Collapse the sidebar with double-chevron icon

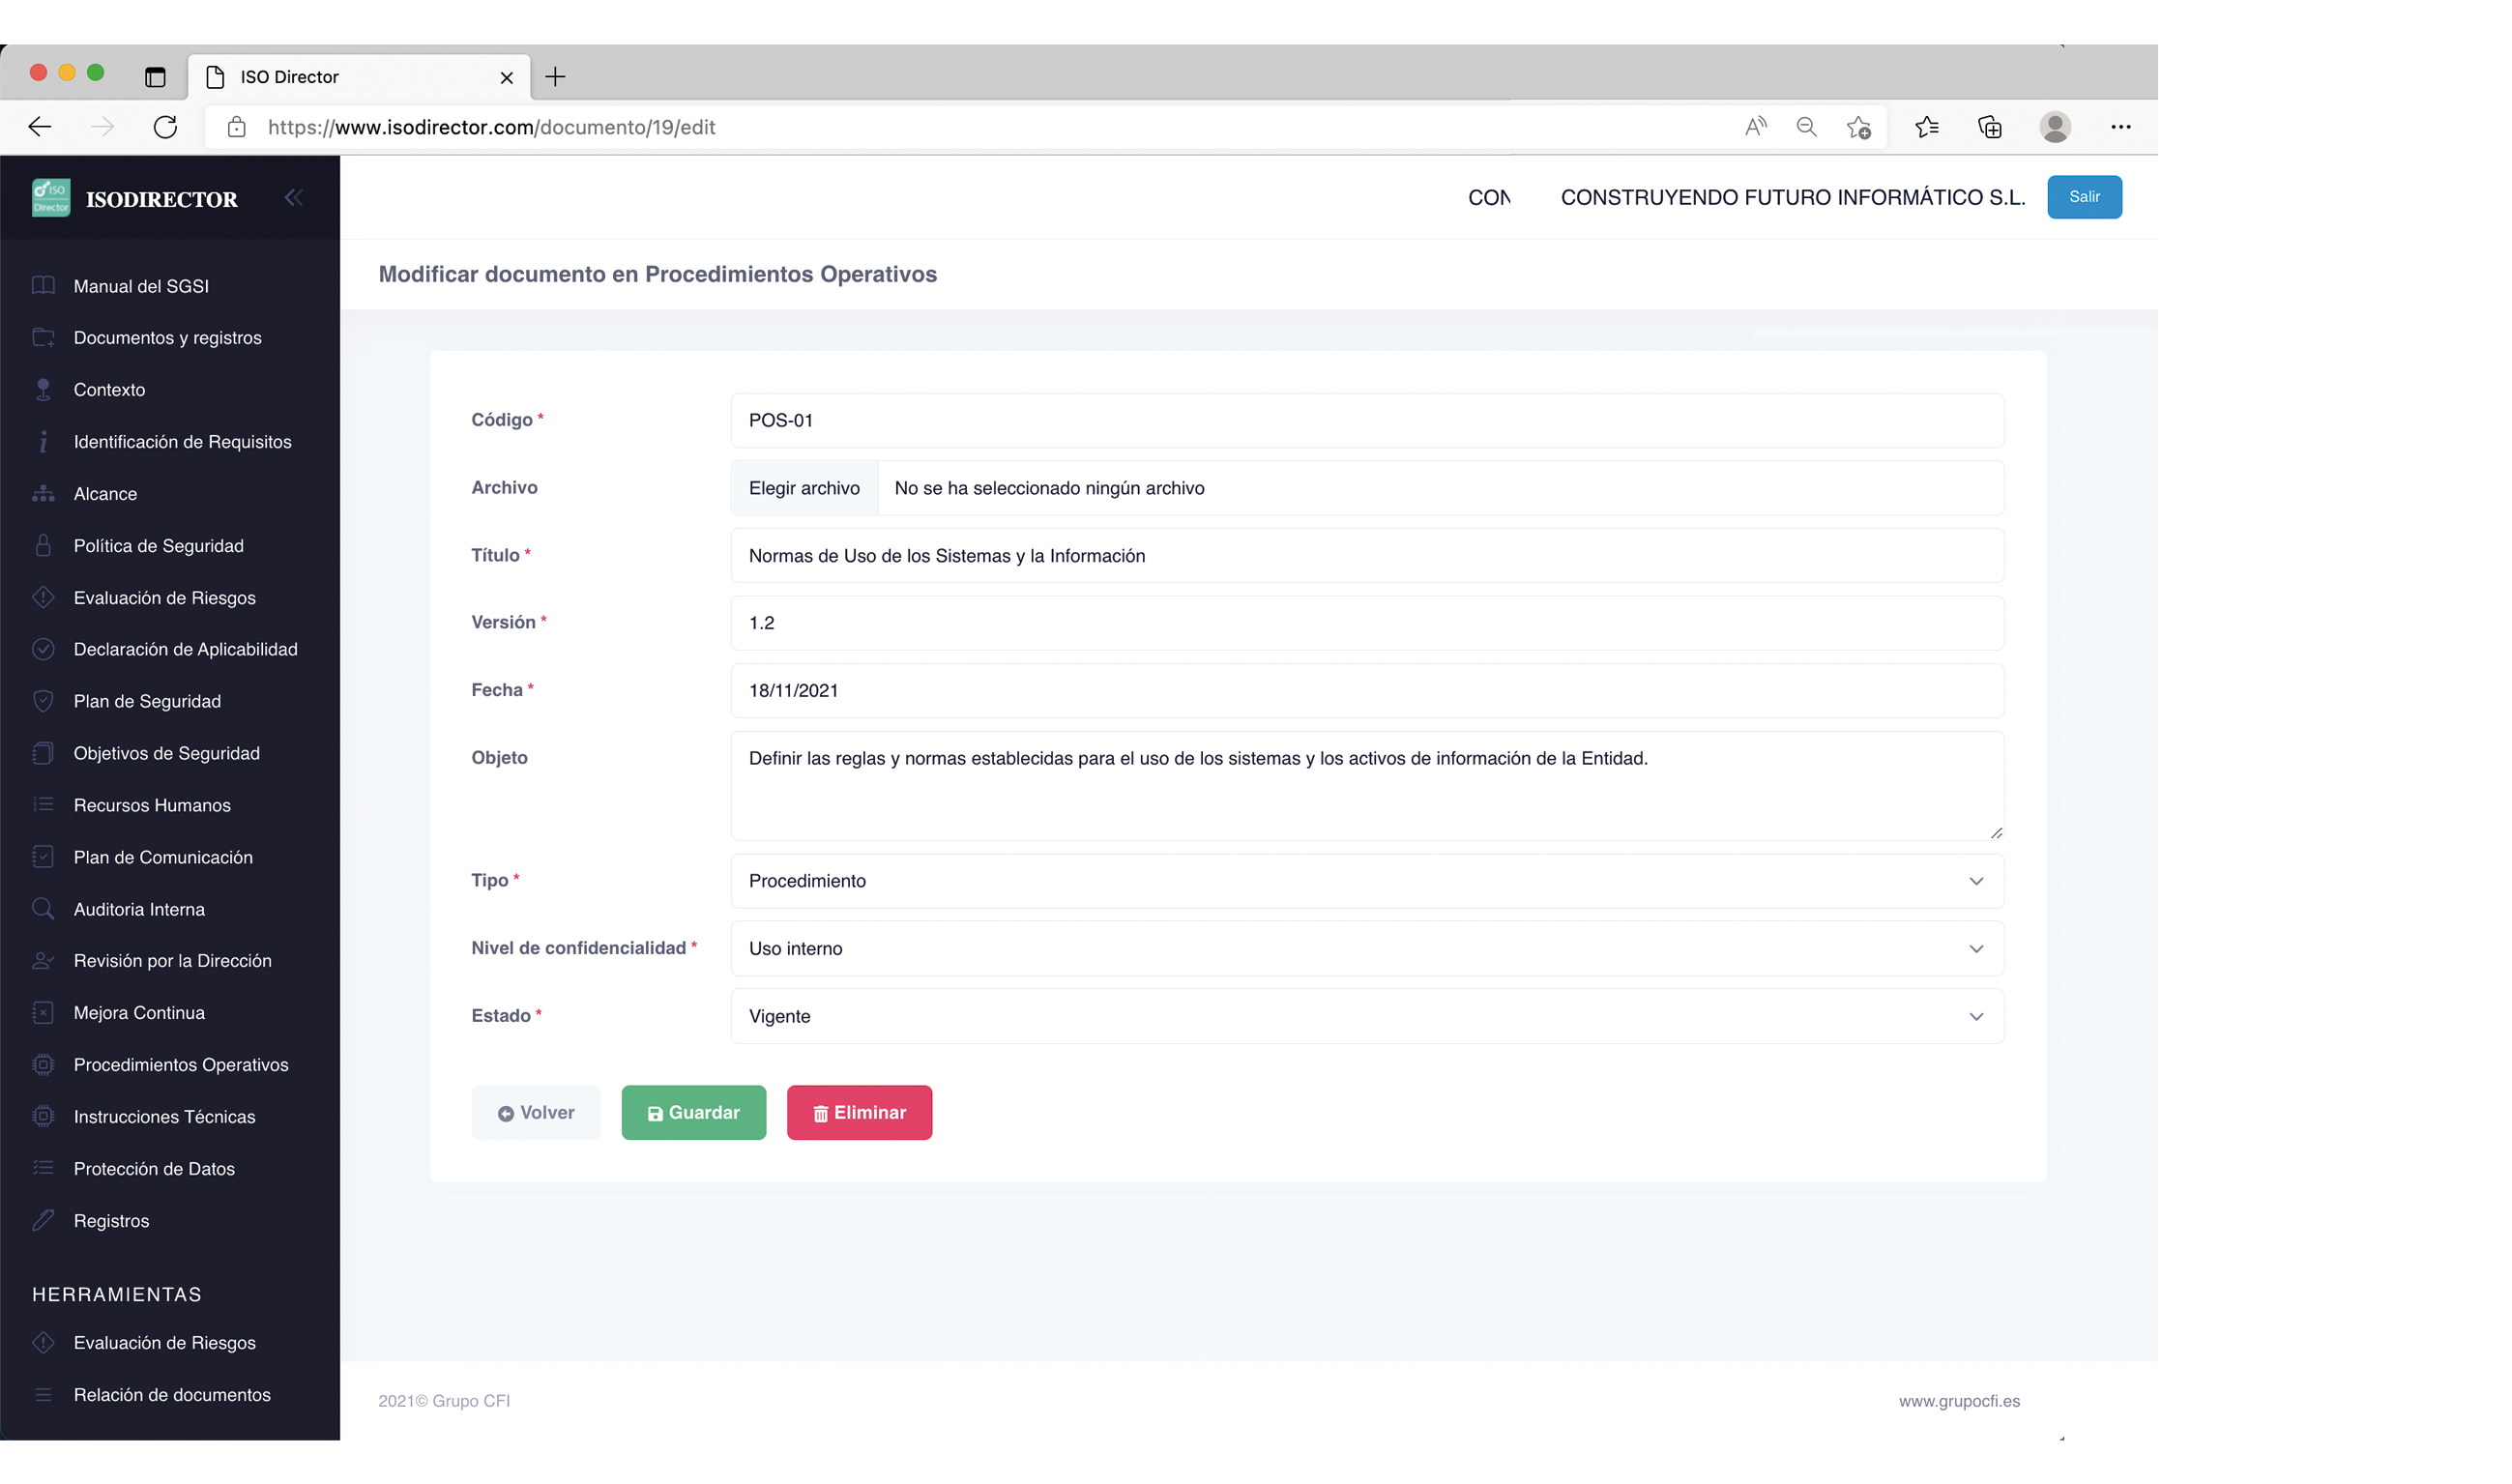[x=293, y=197]
